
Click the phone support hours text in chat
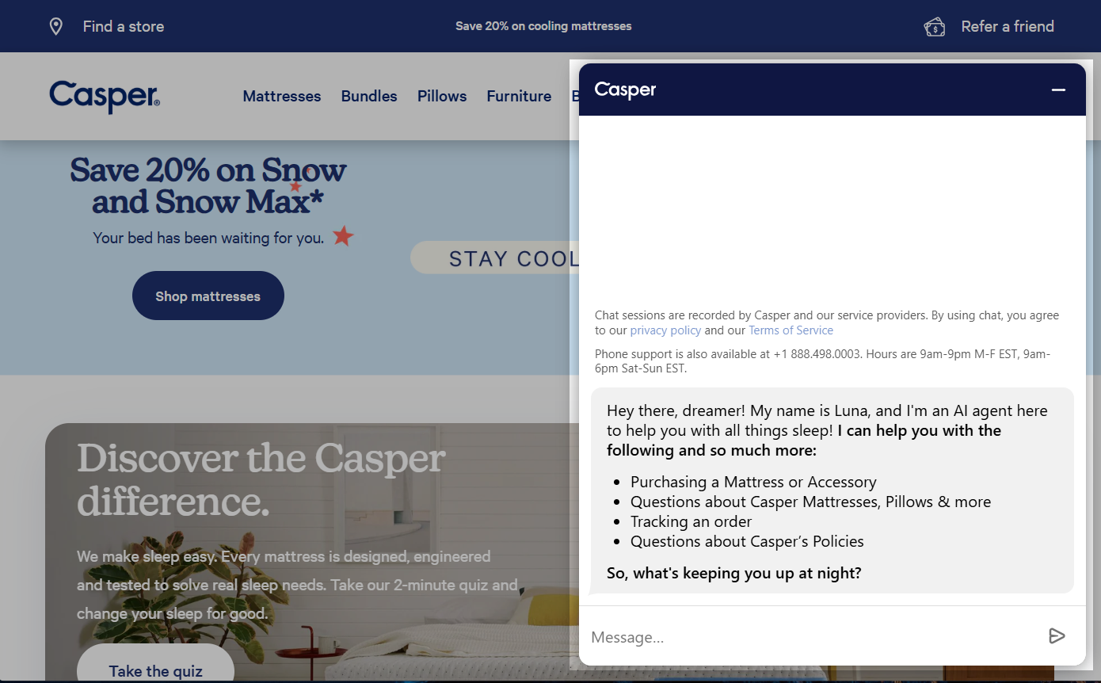[x=822, y=361]
